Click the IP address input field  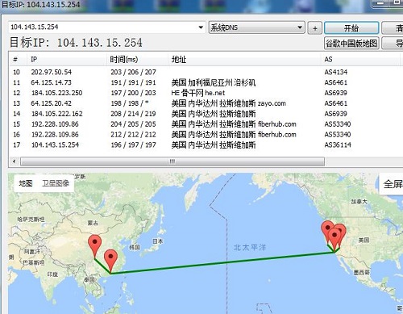click(x=102, y=27)
